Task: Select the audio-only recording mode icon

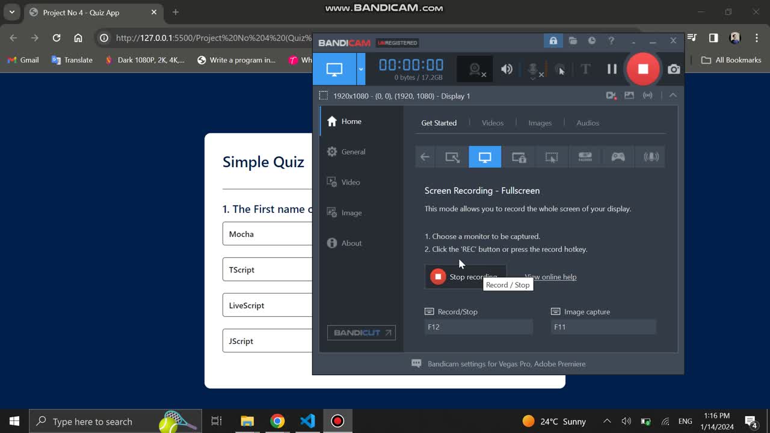Action: point(650,156)
